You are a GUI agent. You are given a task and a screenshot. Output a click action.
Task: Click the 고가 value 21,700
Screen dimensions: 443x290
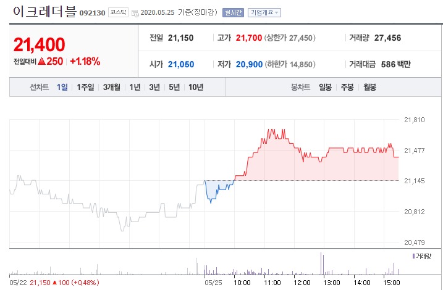(x=249, y=38)
